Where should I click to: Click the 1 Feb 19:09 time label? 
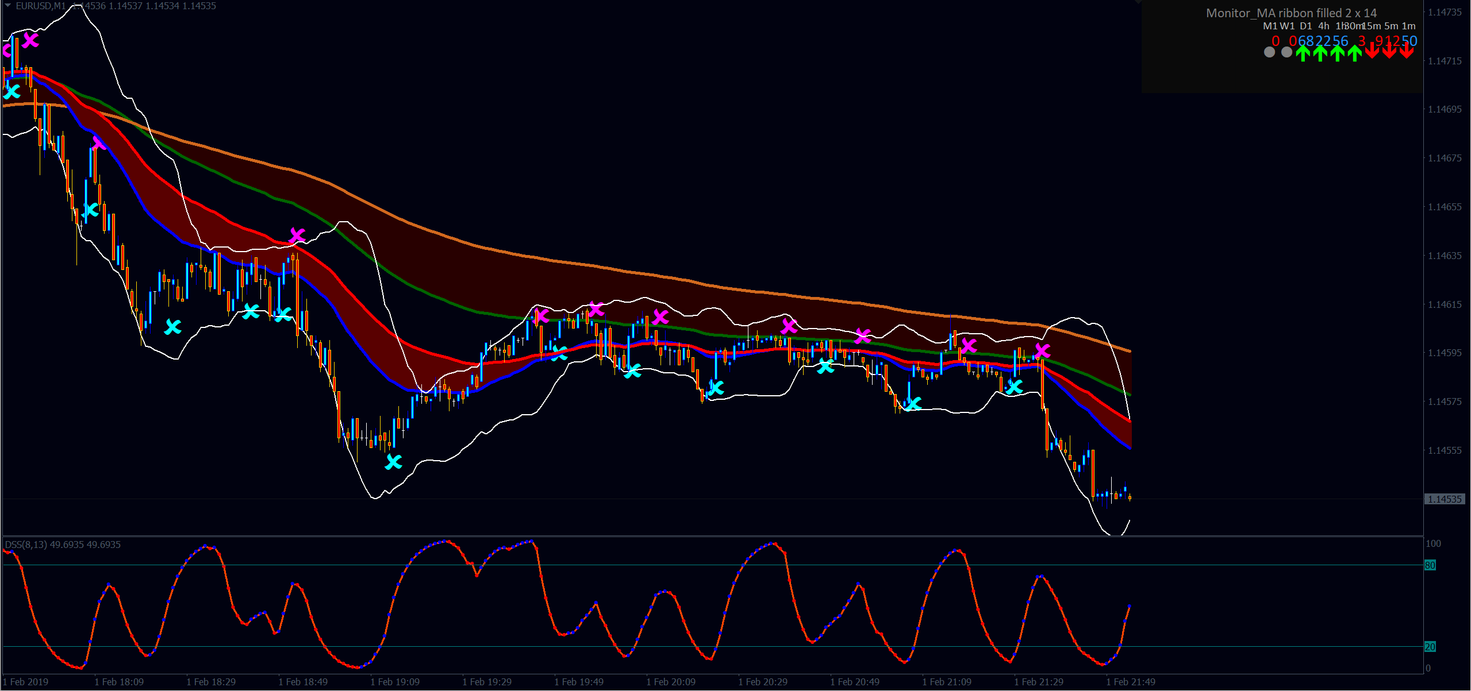pos(395,682)
